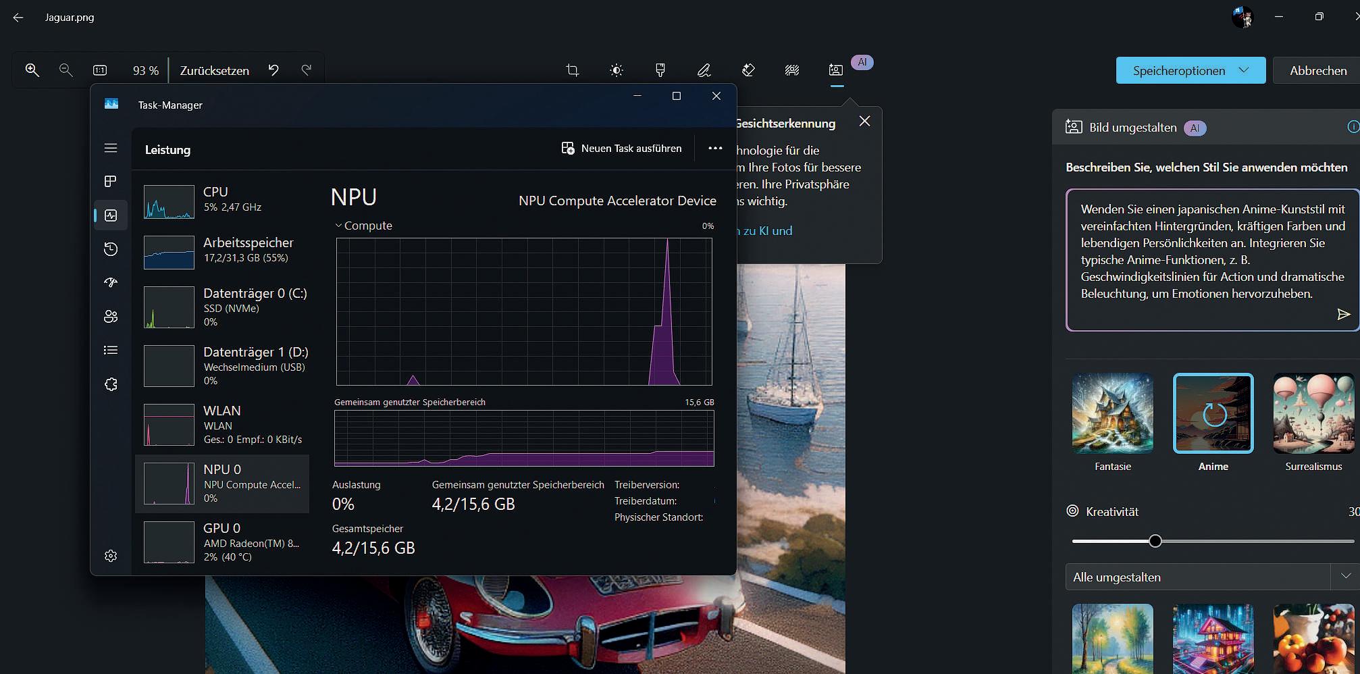
Task: Select Datenträger 0 (C:) entry
Action: (x=222, y=307)
